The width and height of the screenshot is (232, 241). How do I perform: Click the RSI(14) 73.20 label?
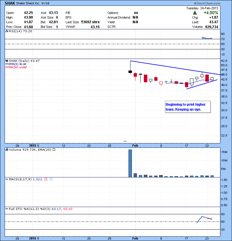tap(21, 31)
